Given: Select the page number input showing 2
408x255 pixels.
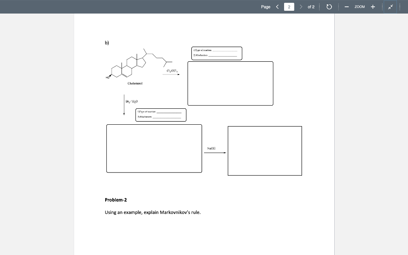Looking at the screenshot, I should tap(289, 6).
